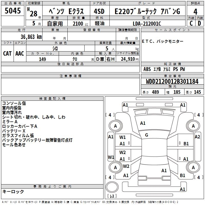Viewport: 205px width, 205px height.
Task: Click the air conditioner value AAC
Action: (x=20, y=54)
